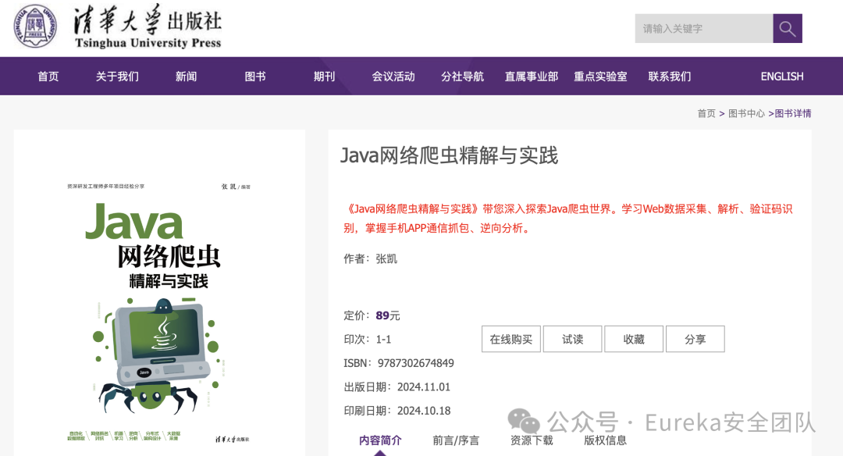This screenshot has width=843, height=456.
Task: Open the 图书 navigation item
Action: coord(254,77)
